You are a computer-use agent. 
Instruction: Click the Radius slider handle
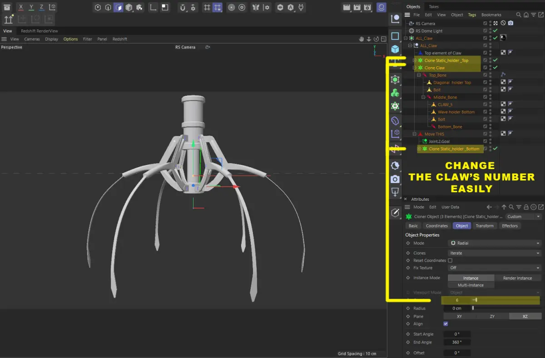(473, 308)
